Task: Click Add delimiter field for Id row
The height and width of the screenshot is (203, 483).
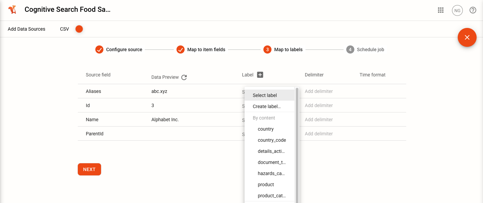Action: tap(319, 105)
